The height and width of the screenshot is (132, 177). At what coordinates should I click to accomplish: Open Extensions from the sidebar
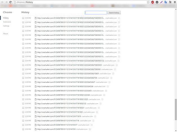[7, 22]
